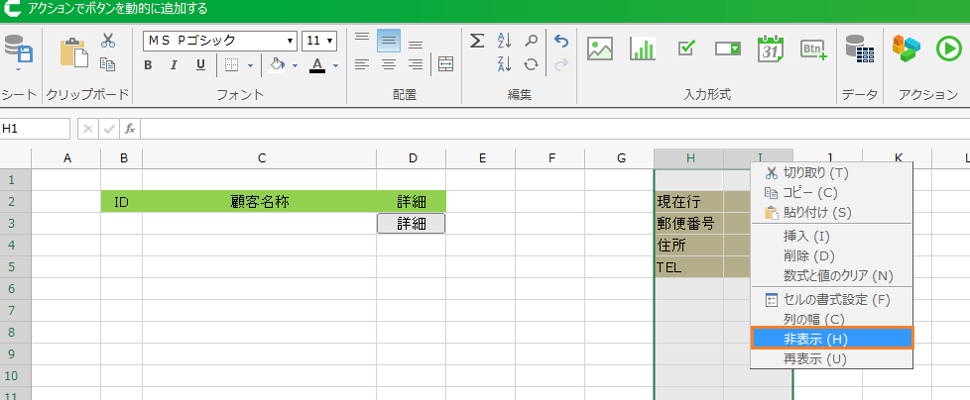Click the AutoSum sigma icon
970x400 pixels.
477,41
